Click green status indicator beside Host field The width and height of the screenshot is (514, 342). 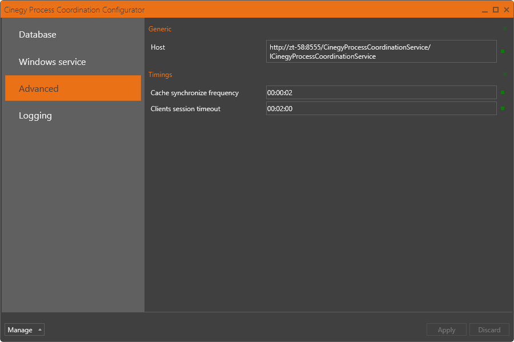(503, 51)
